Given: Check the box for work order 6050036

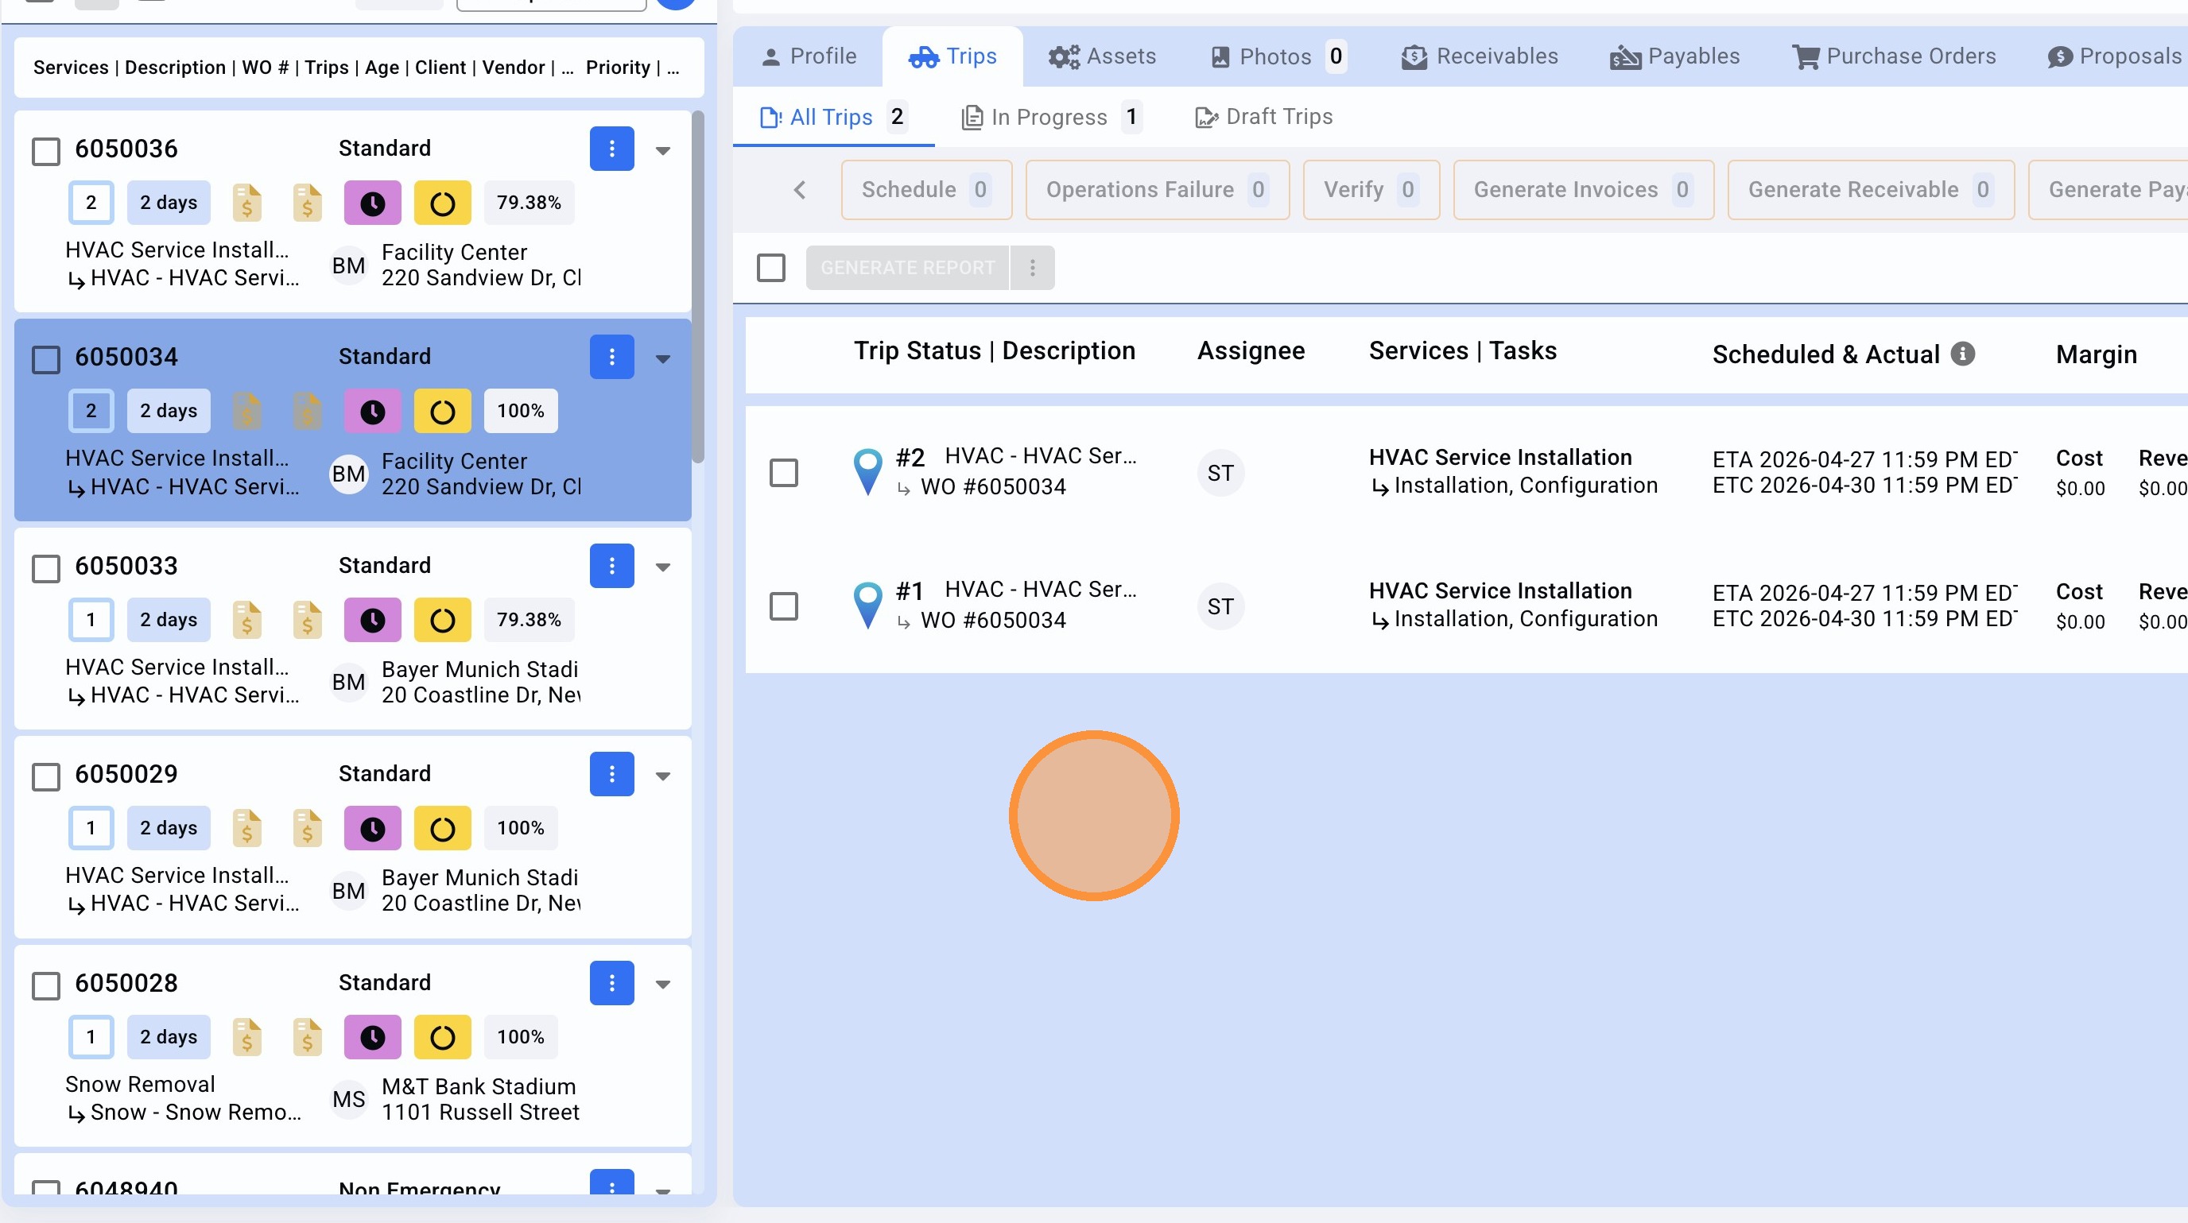Looking at the screenshot, I should (x=46, y=152).
